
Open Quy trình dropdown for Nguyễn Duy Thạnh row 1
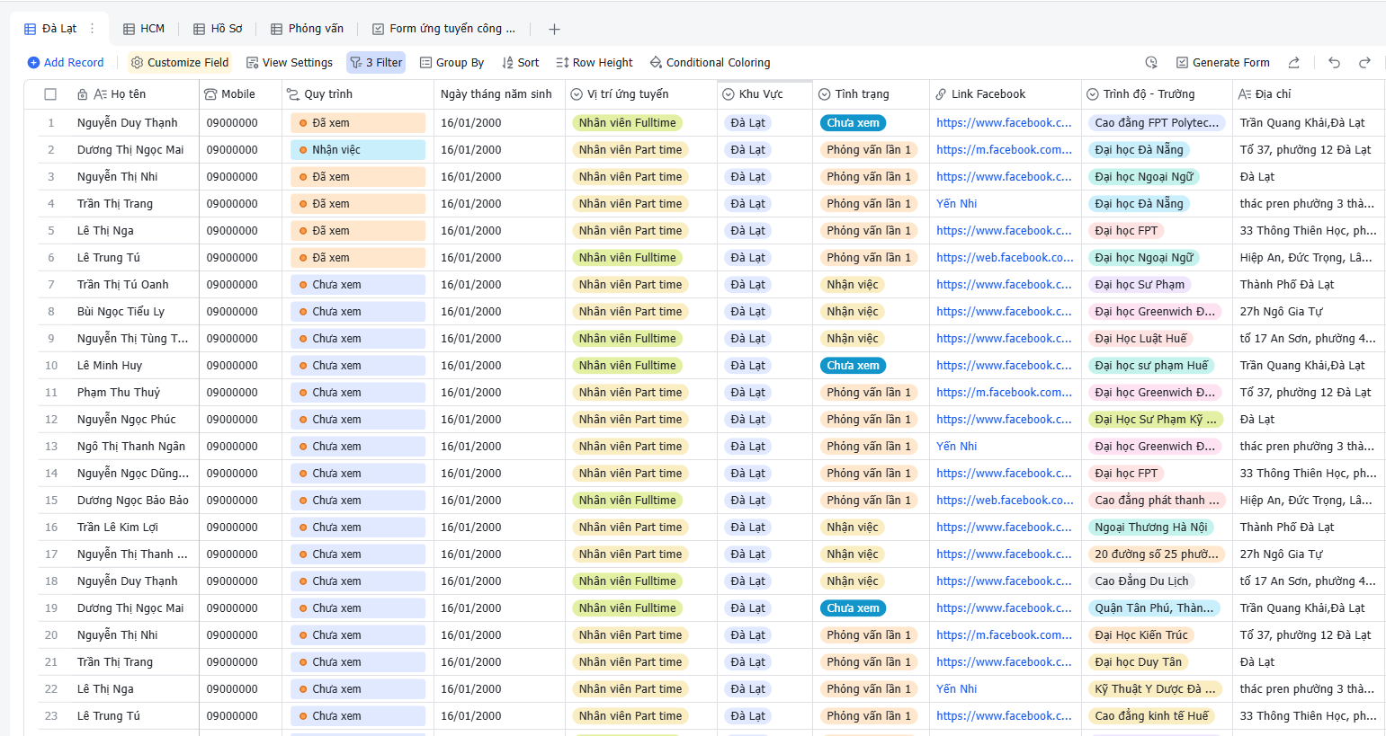coord(358,123)
